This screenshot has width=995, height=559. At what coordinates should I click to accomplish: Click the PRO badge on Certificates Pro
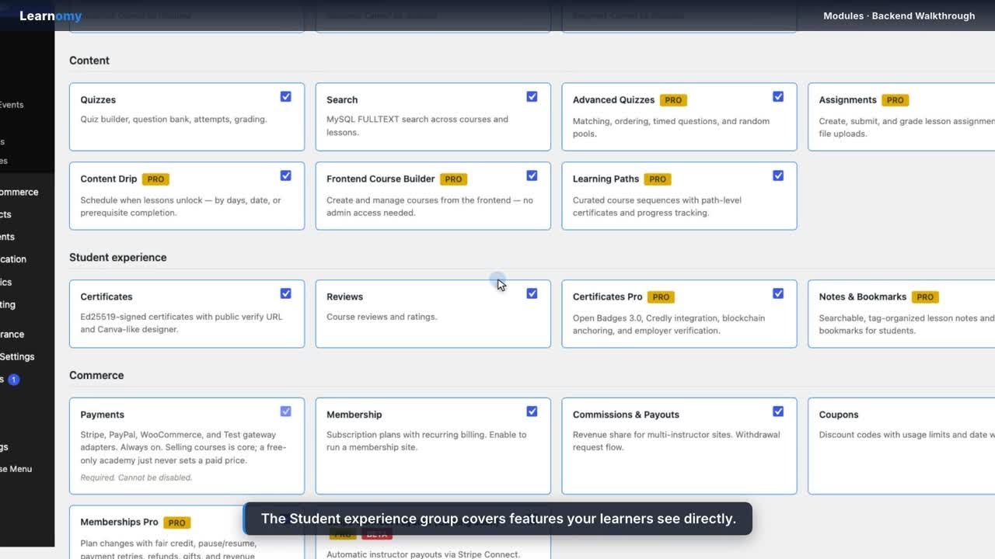661,297
